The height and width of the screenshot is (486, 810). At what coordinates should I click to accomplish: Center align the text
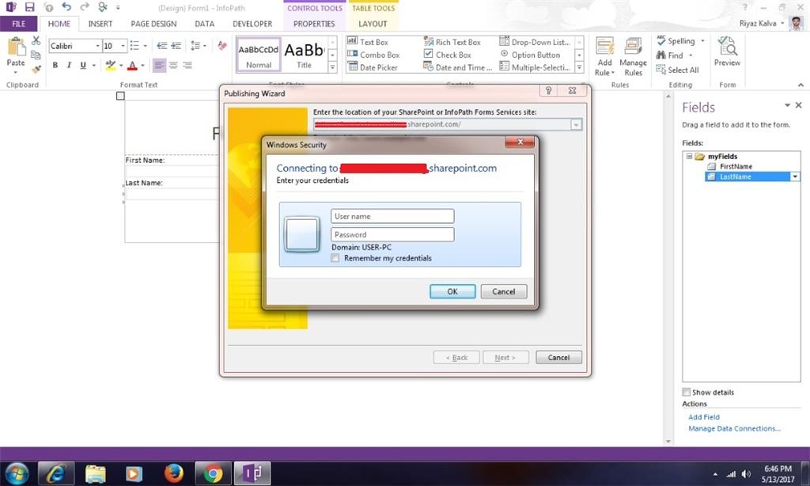(x=173, y=65)
